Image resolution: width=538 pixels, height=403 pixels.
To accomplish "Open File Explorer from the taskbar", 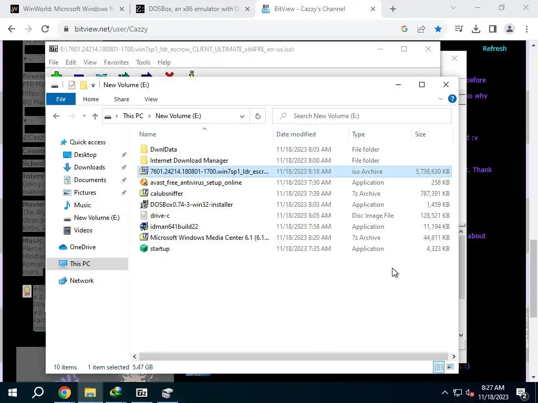I will 90,393.
